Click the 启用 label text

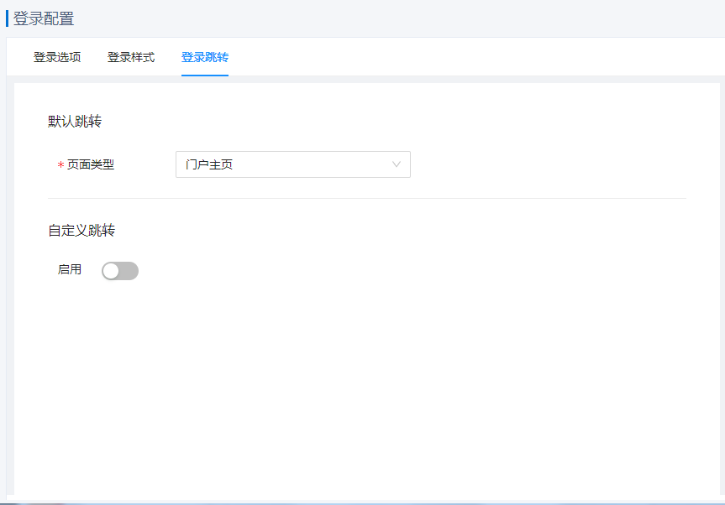pyautogui.click(x=70, y=270)
